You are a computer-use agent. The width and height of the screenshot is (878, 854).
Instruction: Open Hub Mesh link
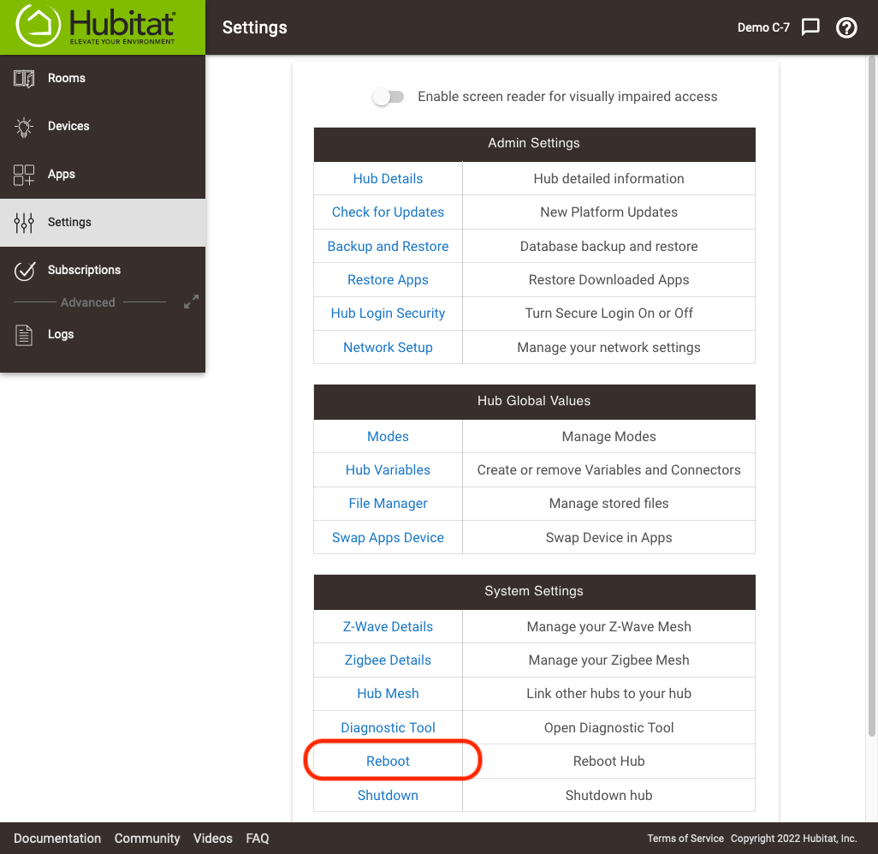[388, 694]
